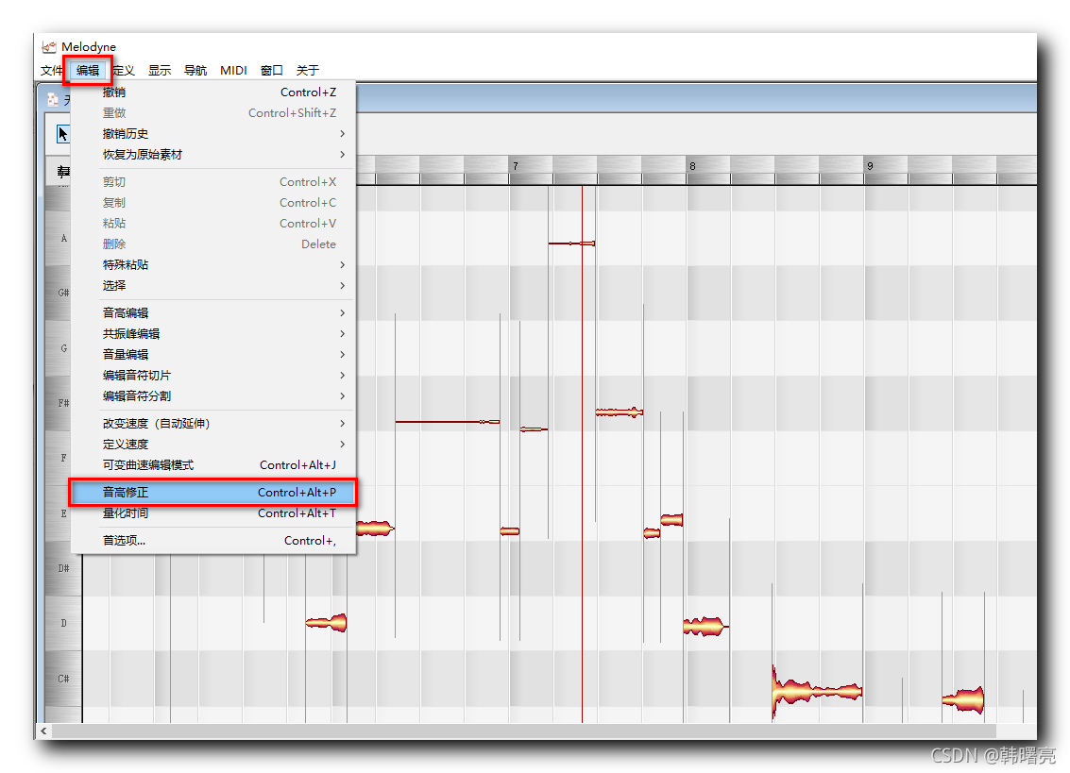This screenshot has height=773, width=1070.
Task: Open the 窗口 menu
Action: point(272,70)
